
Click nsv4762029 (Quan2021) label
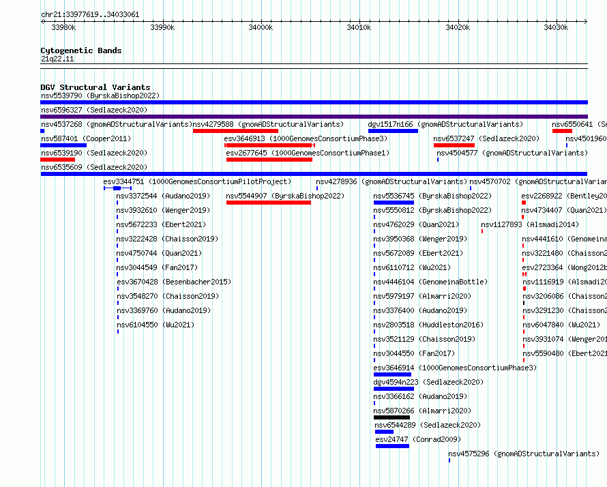[416, 224]
